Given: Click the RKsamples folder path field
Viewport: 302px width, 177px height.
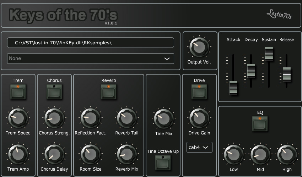Looking at the screenshot, I should click(x=91, y=43).
